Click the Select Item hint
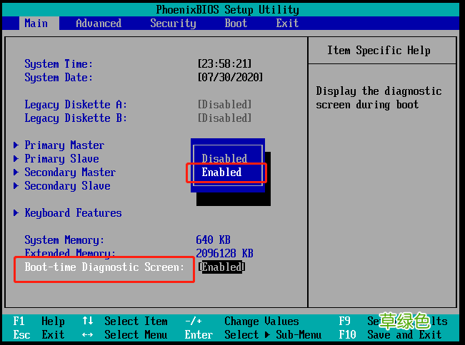The image size is (465, 345). point(136,321)
